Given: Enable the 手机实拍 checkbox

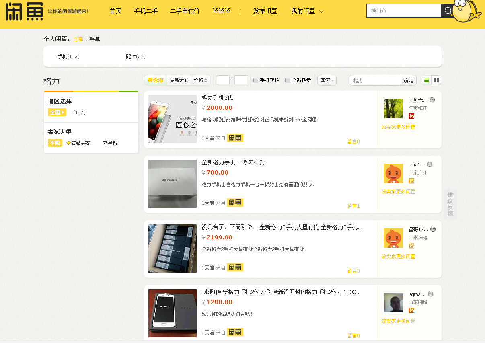Looking at the screenshot, I should coord(256,80).
